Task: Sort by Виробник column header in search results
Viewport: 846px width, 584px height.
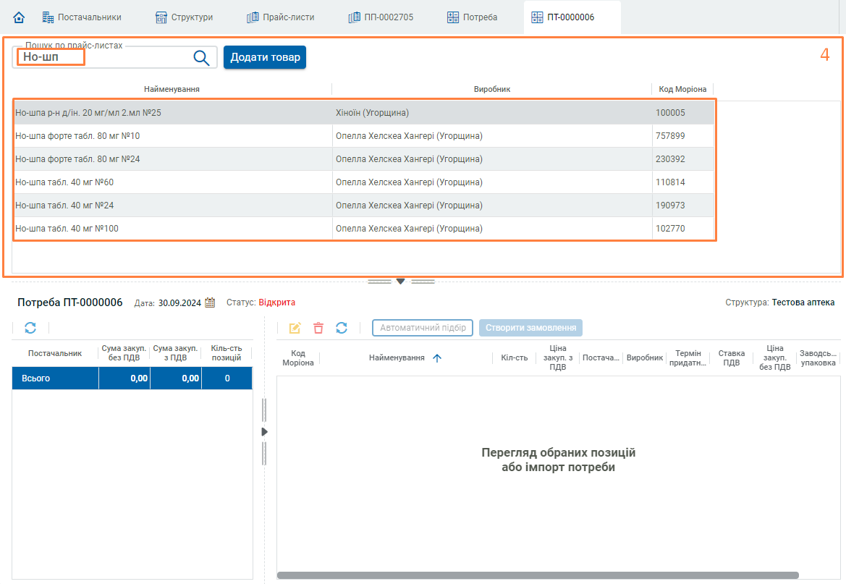Action: click(x=492, y=89)
